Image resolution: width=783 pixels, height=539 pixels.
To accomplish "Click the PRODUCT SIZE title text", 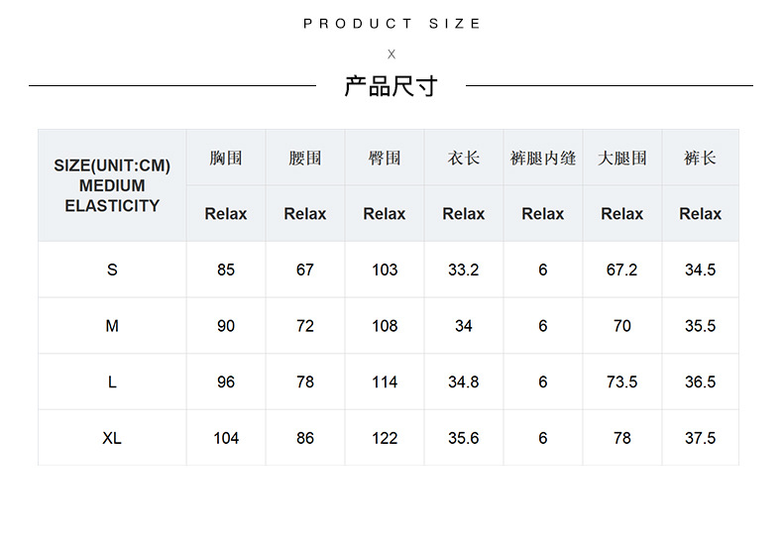I will pos(391,24).
